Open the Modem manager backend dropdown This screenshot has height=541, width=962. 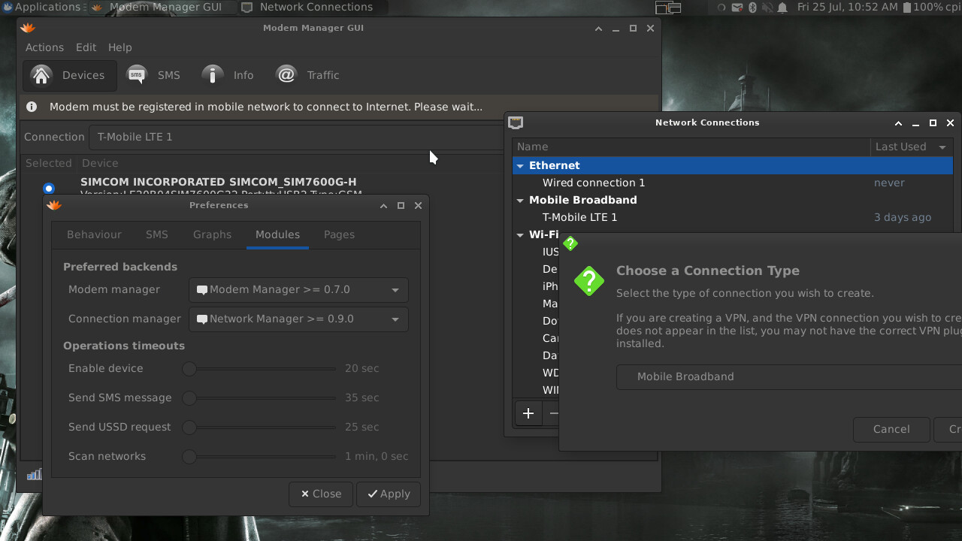[298, 290]
